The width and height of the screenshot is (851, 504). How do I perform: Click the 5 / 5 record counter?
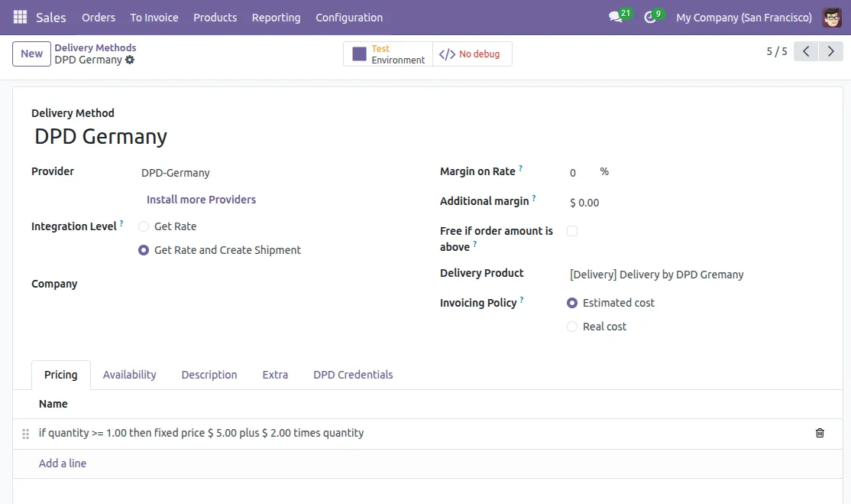click(777, 51)
